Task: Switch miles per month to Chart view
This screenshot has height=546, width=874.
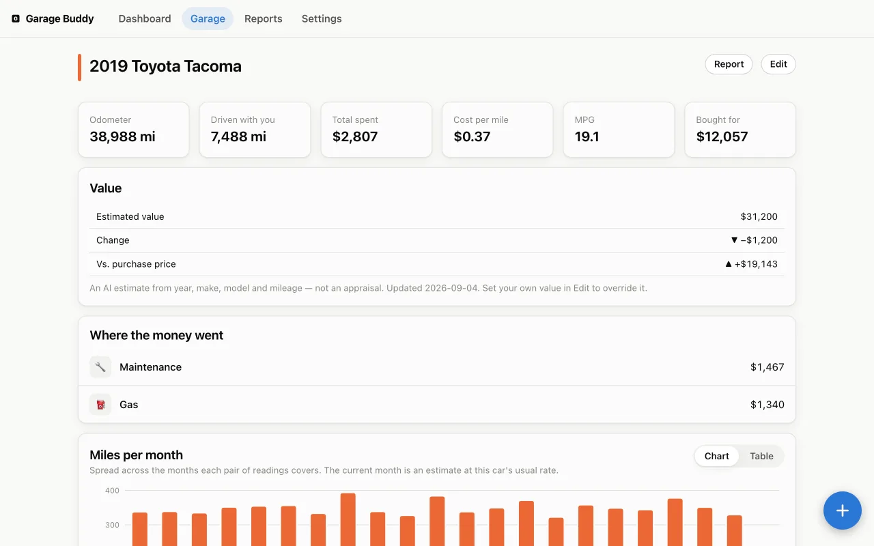Action: pos(717,456)
